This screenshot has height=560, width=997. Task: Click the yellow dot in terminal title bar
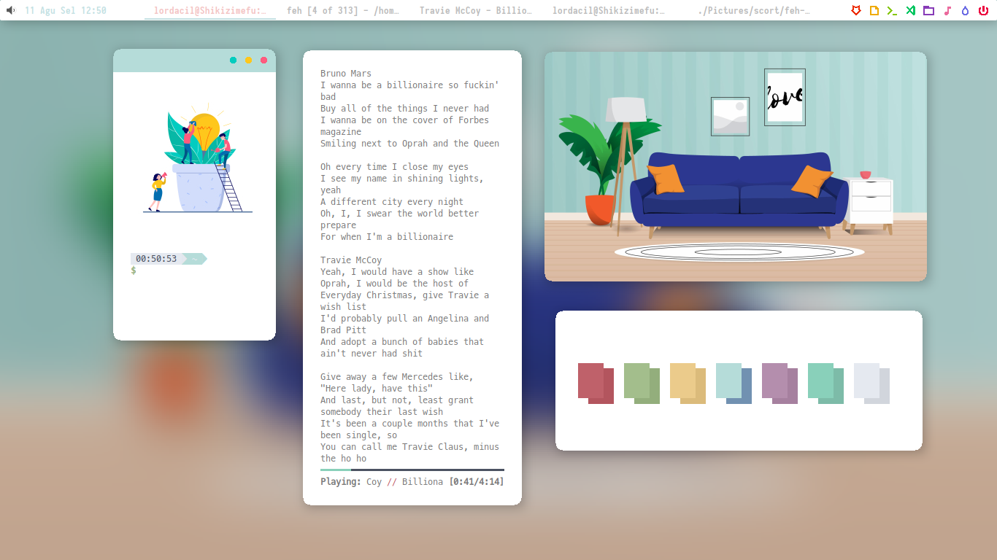coord(248,61)
